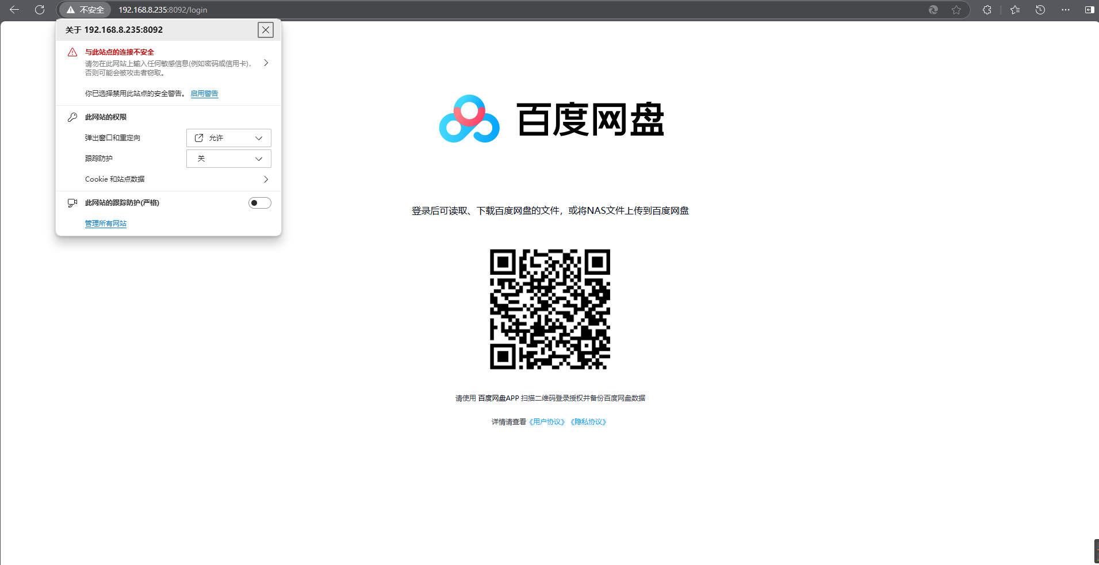The width and height of the screenshot is (1099, 565).
Task: Click the 登录后可读取 description text
Action: (x=550, y=211)
